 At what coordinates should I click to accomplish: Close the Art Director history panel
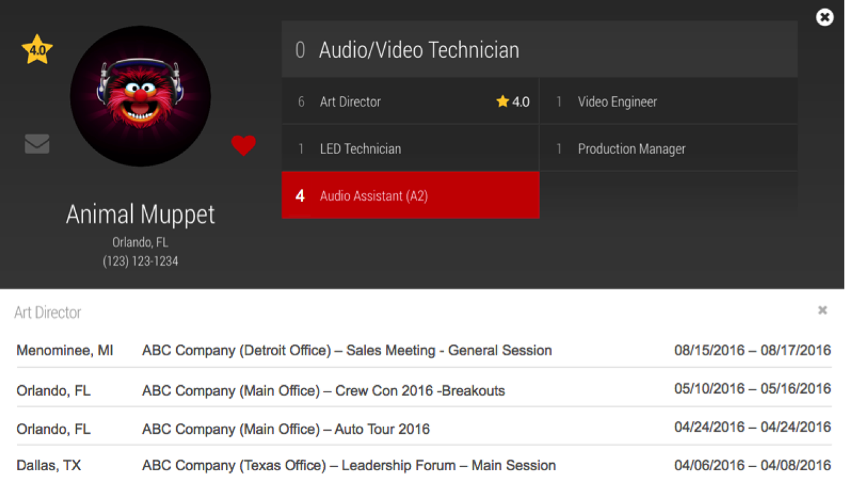[822, 310]
